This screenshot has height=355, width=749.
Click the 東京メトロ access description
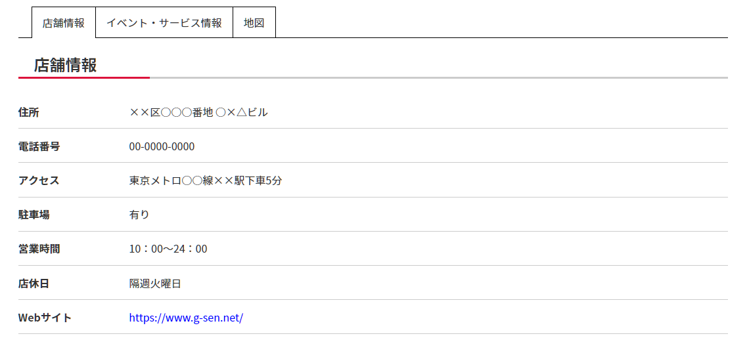tap(206, 181)
